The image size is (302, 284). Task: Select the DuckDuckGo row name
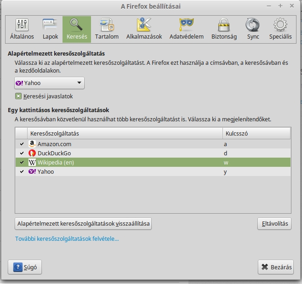pyautogui.click(x=54, y=153)
